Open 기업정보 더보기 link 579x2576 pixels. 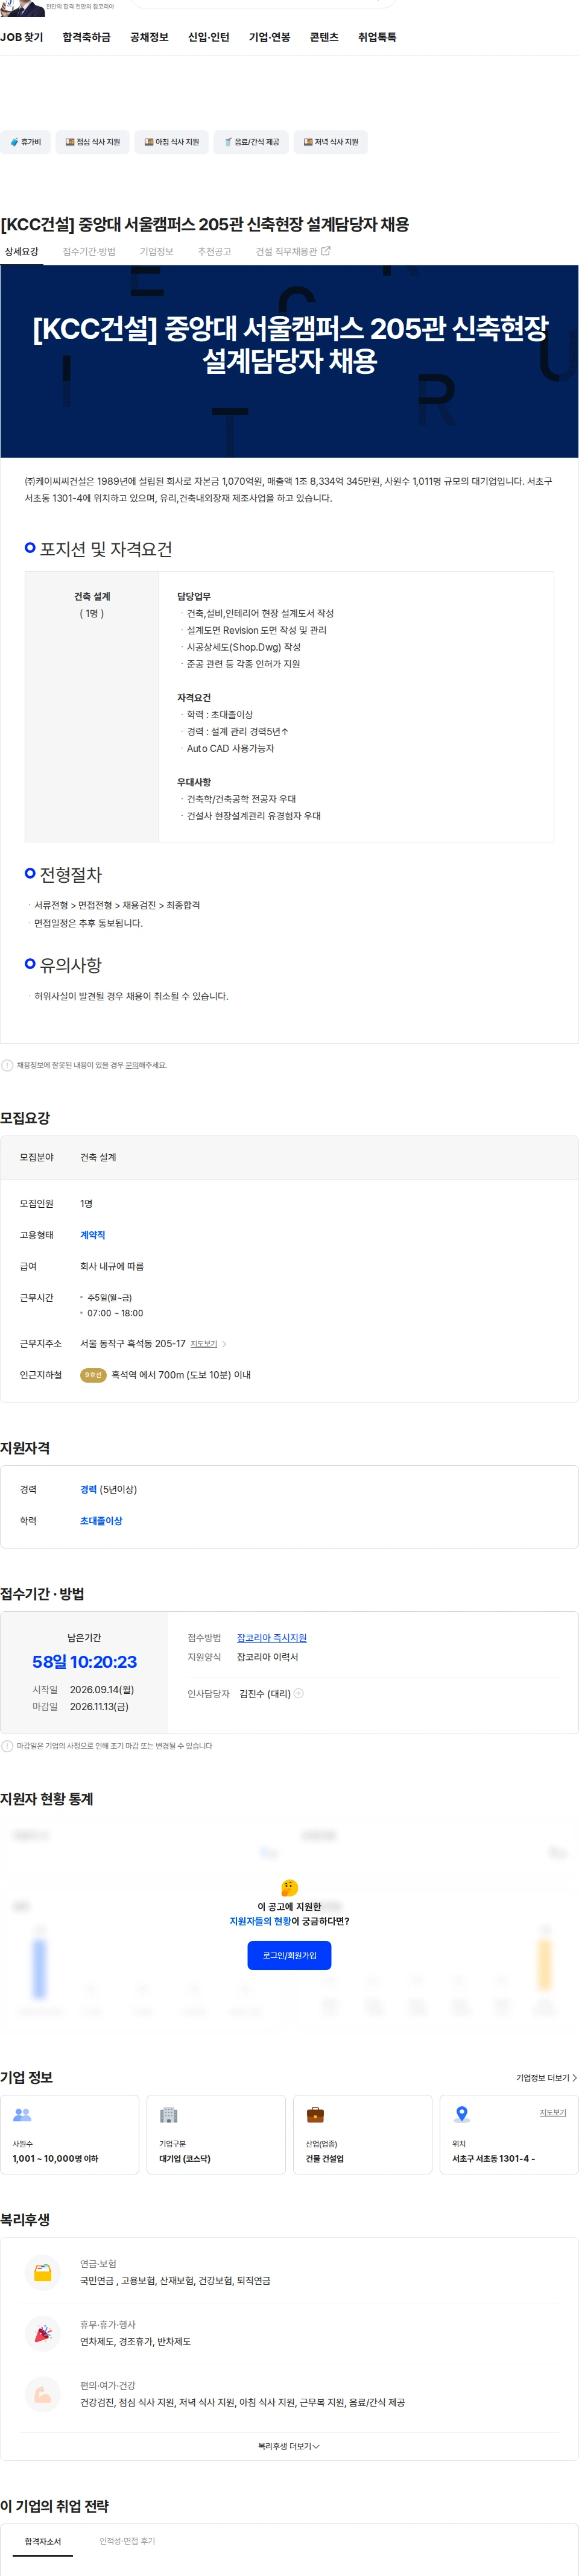point(546,2077)
